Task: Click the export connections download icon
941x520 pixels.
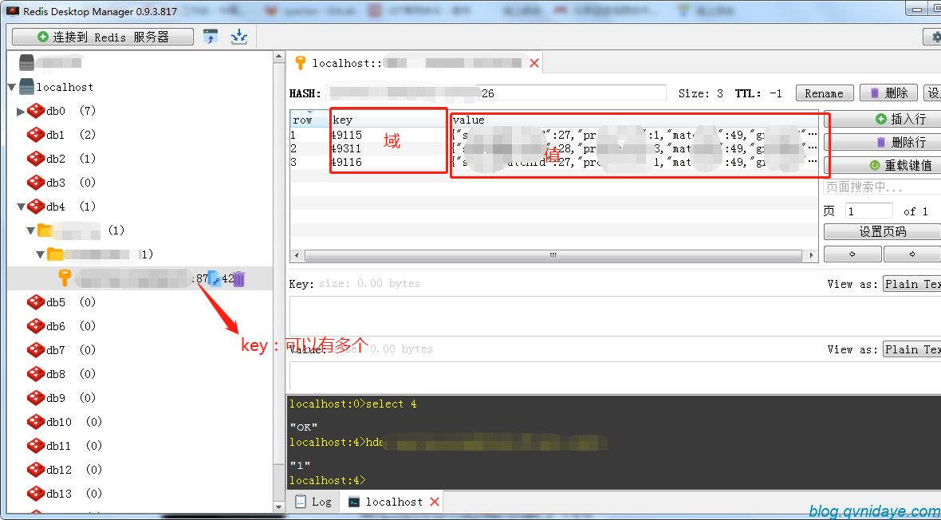Action: [239, 37]
